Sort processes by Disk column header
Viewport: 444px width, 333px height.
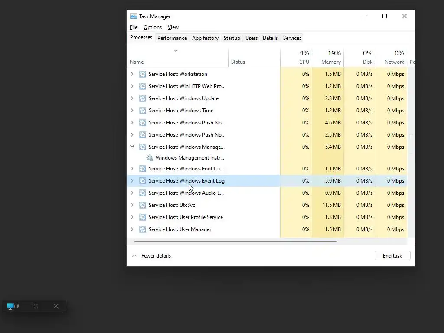[359, 58]
